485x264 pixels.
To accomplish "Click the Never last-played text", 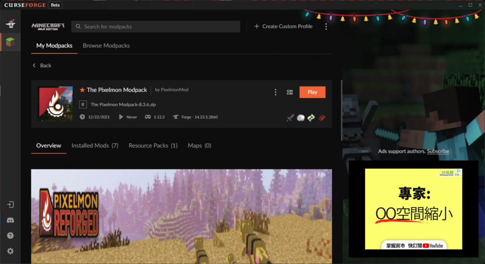I will pos(132,117).
